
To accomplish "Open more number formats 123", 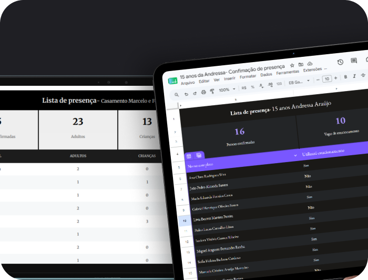I will tap(279, 84).
